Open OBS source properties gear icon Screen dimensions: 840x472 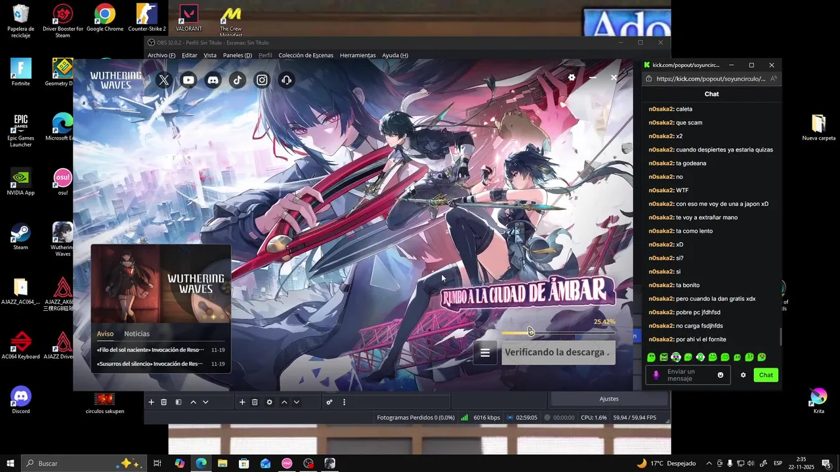tap(269, 402)
